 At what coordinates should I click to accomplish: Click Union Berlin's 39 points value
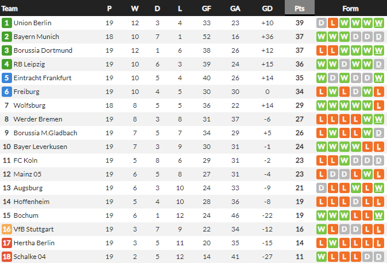click(x=299, y=23)
